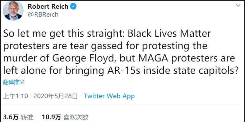The height and width of the screenshot is (122, 245).
Task: Open the Twitter Web App source link
Action: [109, 96]
